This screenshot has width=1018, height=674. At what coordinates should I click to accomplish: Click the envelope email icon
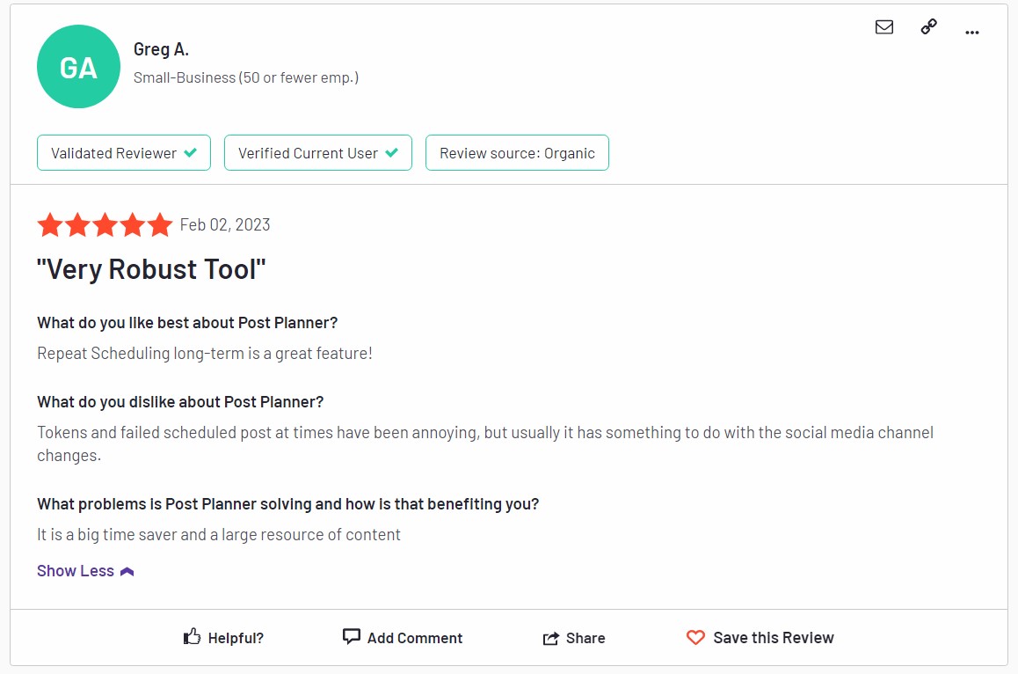(x=883, y=26)
